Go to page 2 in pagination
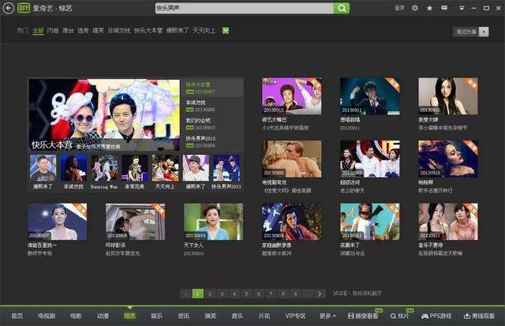This screenshot has height=326, width=505. pos(212,293)
